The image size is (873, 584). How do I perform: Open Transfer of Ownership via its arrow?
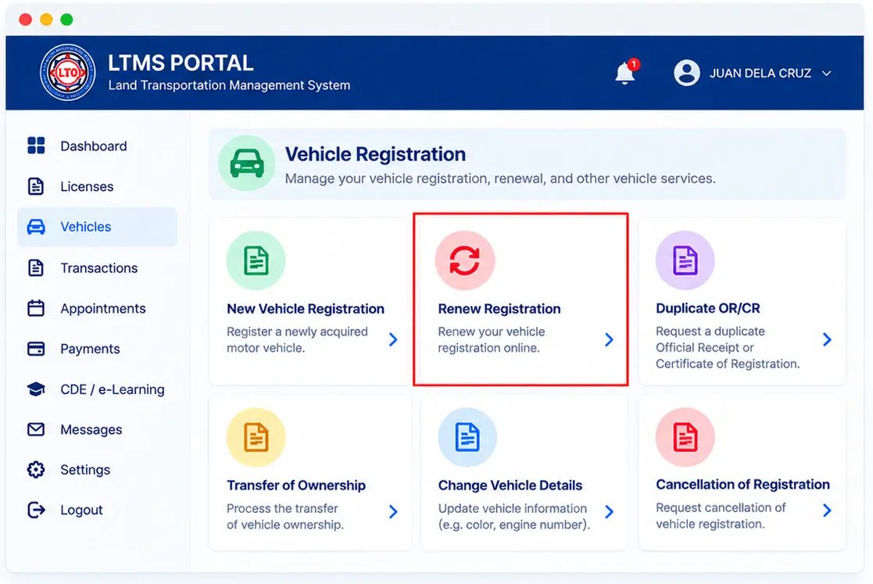click(393, 511)
